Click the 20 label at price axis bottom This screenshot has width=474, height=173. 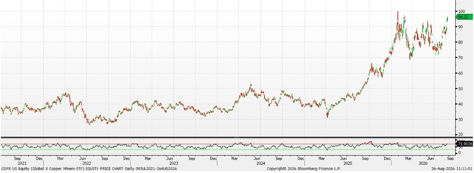point(460,134)
